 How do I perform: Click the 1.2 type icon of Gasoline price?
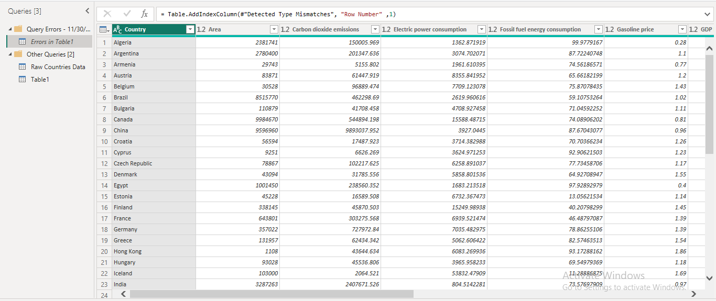610,30
